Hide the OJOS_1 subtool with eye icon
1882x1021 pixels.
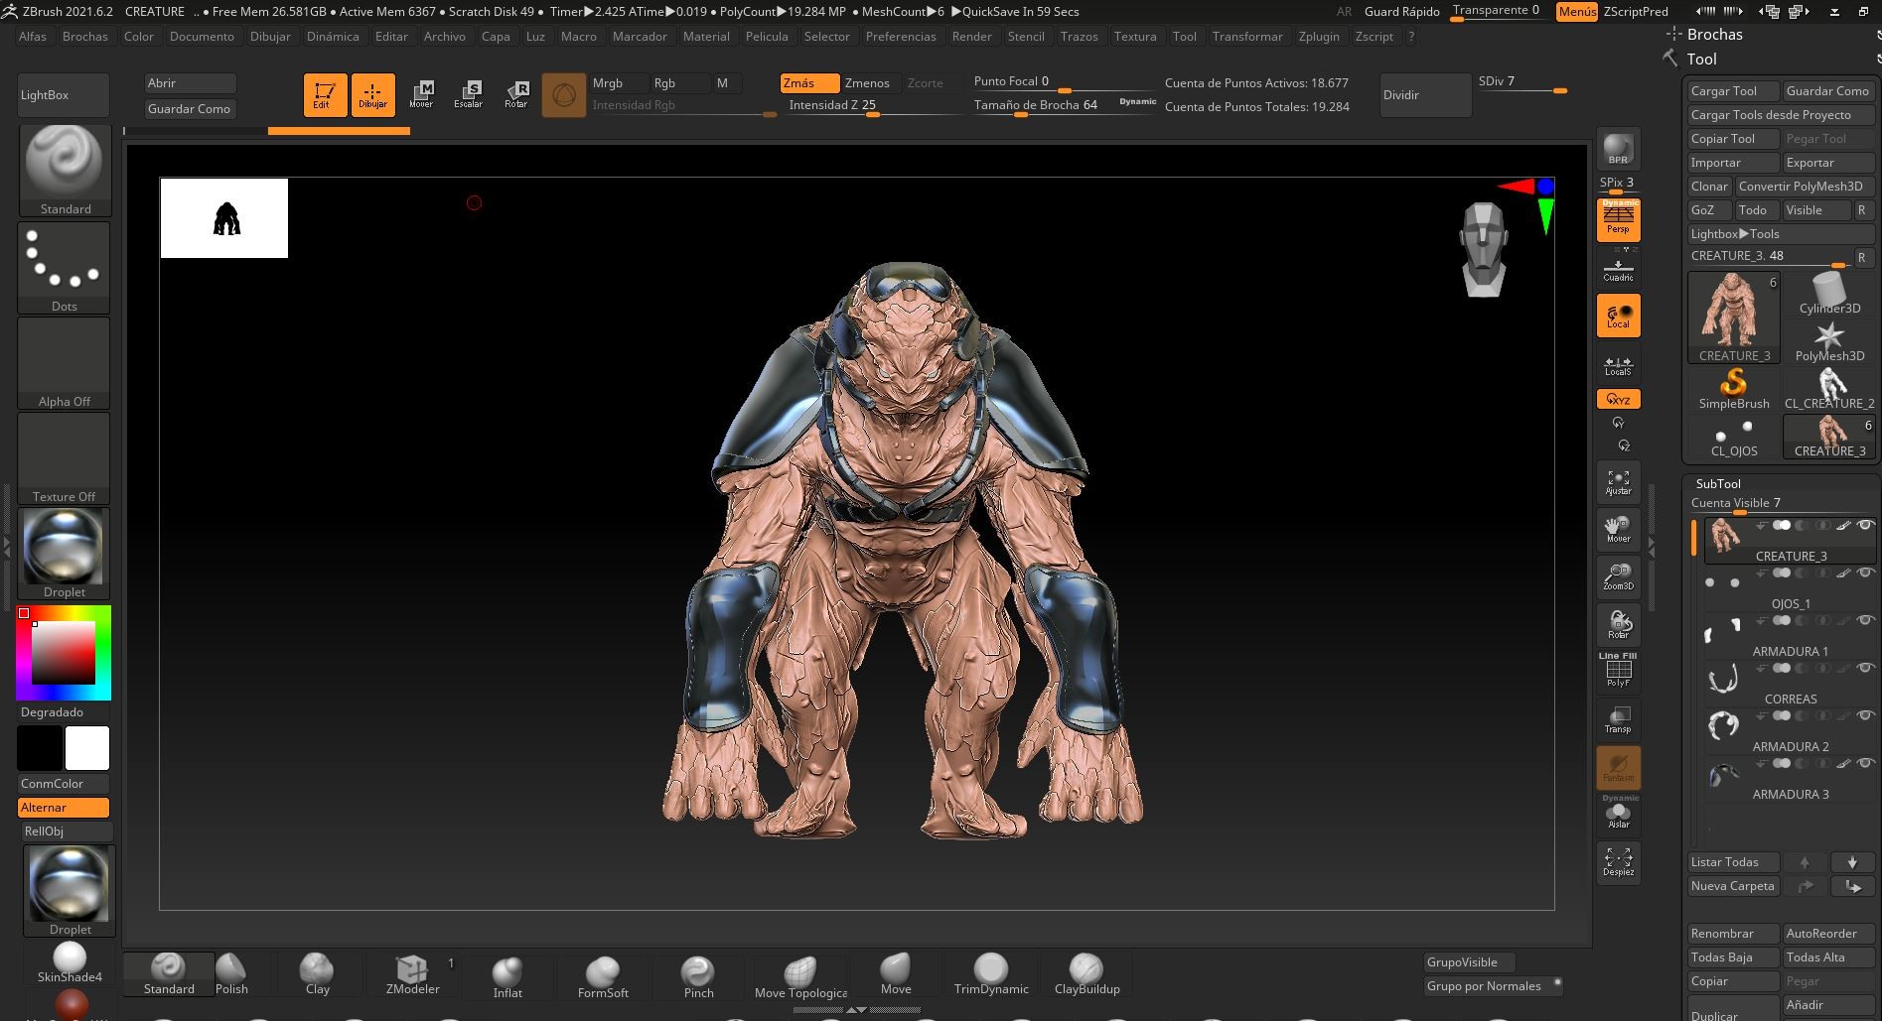[1864, 573]
